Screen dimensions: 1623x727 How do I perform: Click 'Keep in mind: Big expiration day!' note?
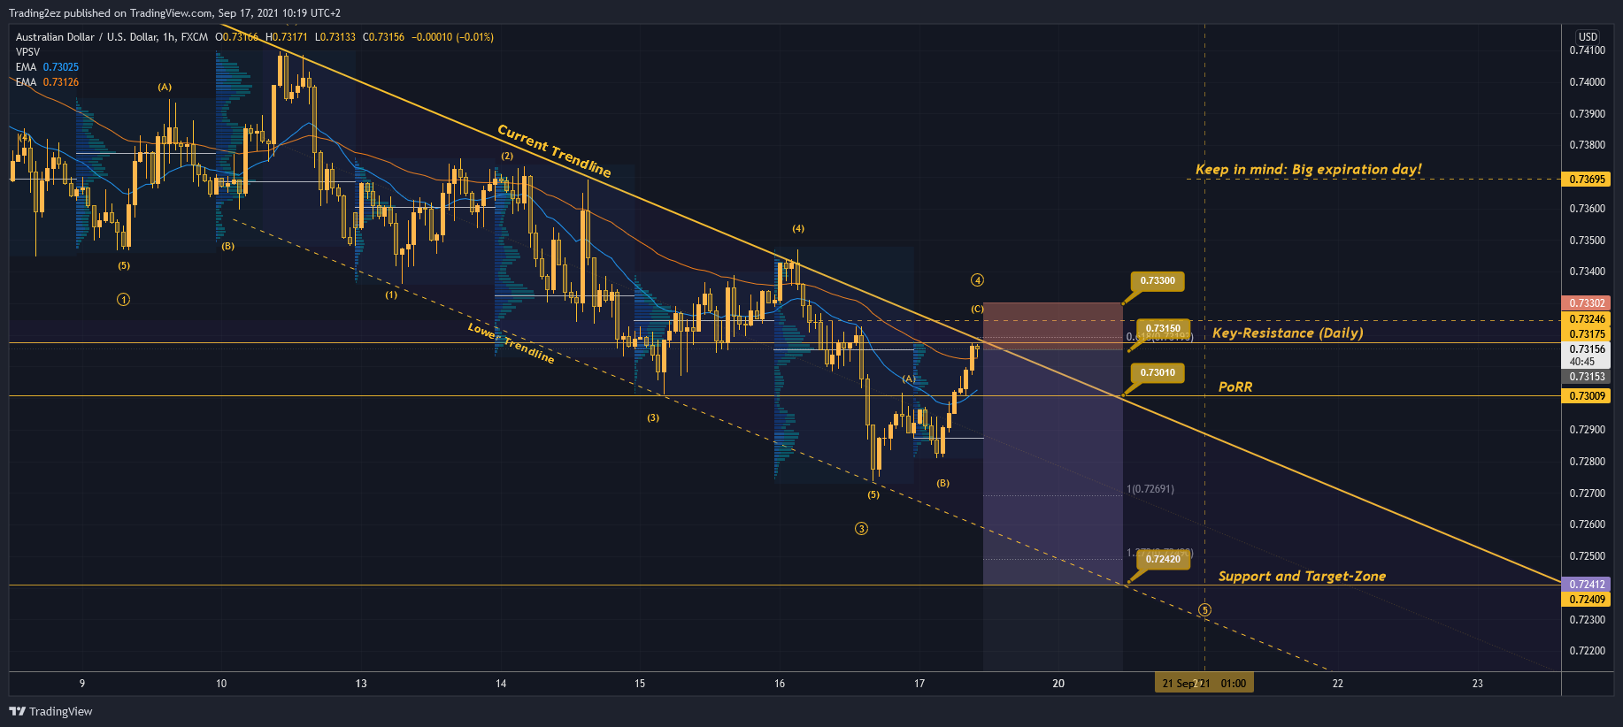point(1308,169)
